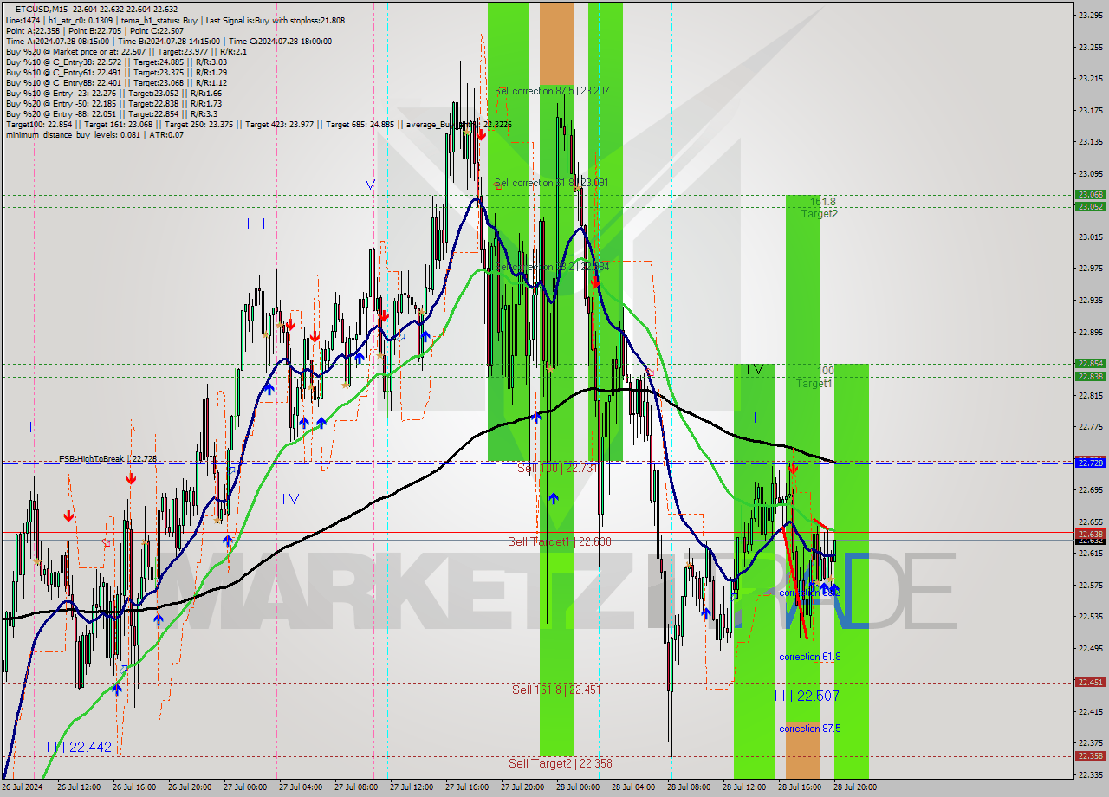1109x797 pixels.
Task: Click the 23.295 price axis value
Action: pyautogui.click(x=1090, y=15)
